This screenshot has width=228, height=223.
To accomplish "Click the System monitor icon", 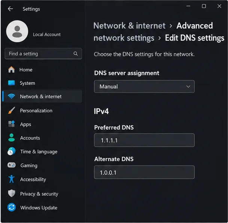I will click(11, 83).
